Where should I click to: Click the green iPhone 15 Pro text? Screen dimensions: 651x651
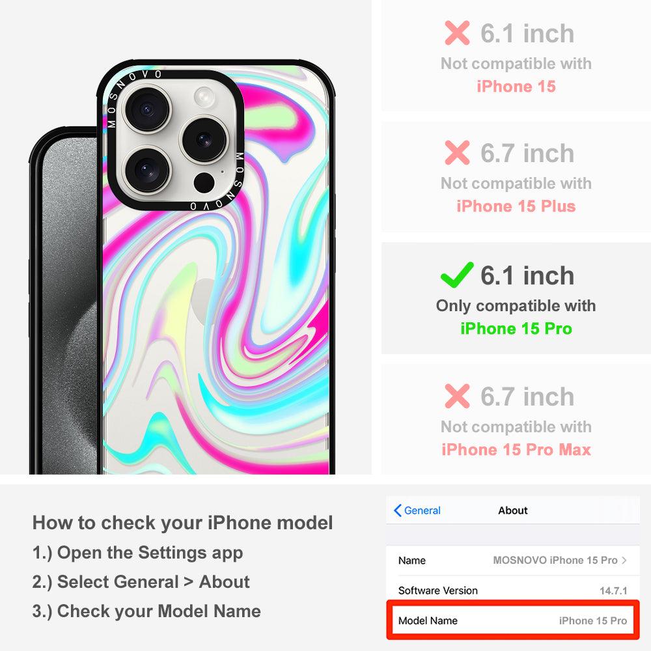coord(516,328)
